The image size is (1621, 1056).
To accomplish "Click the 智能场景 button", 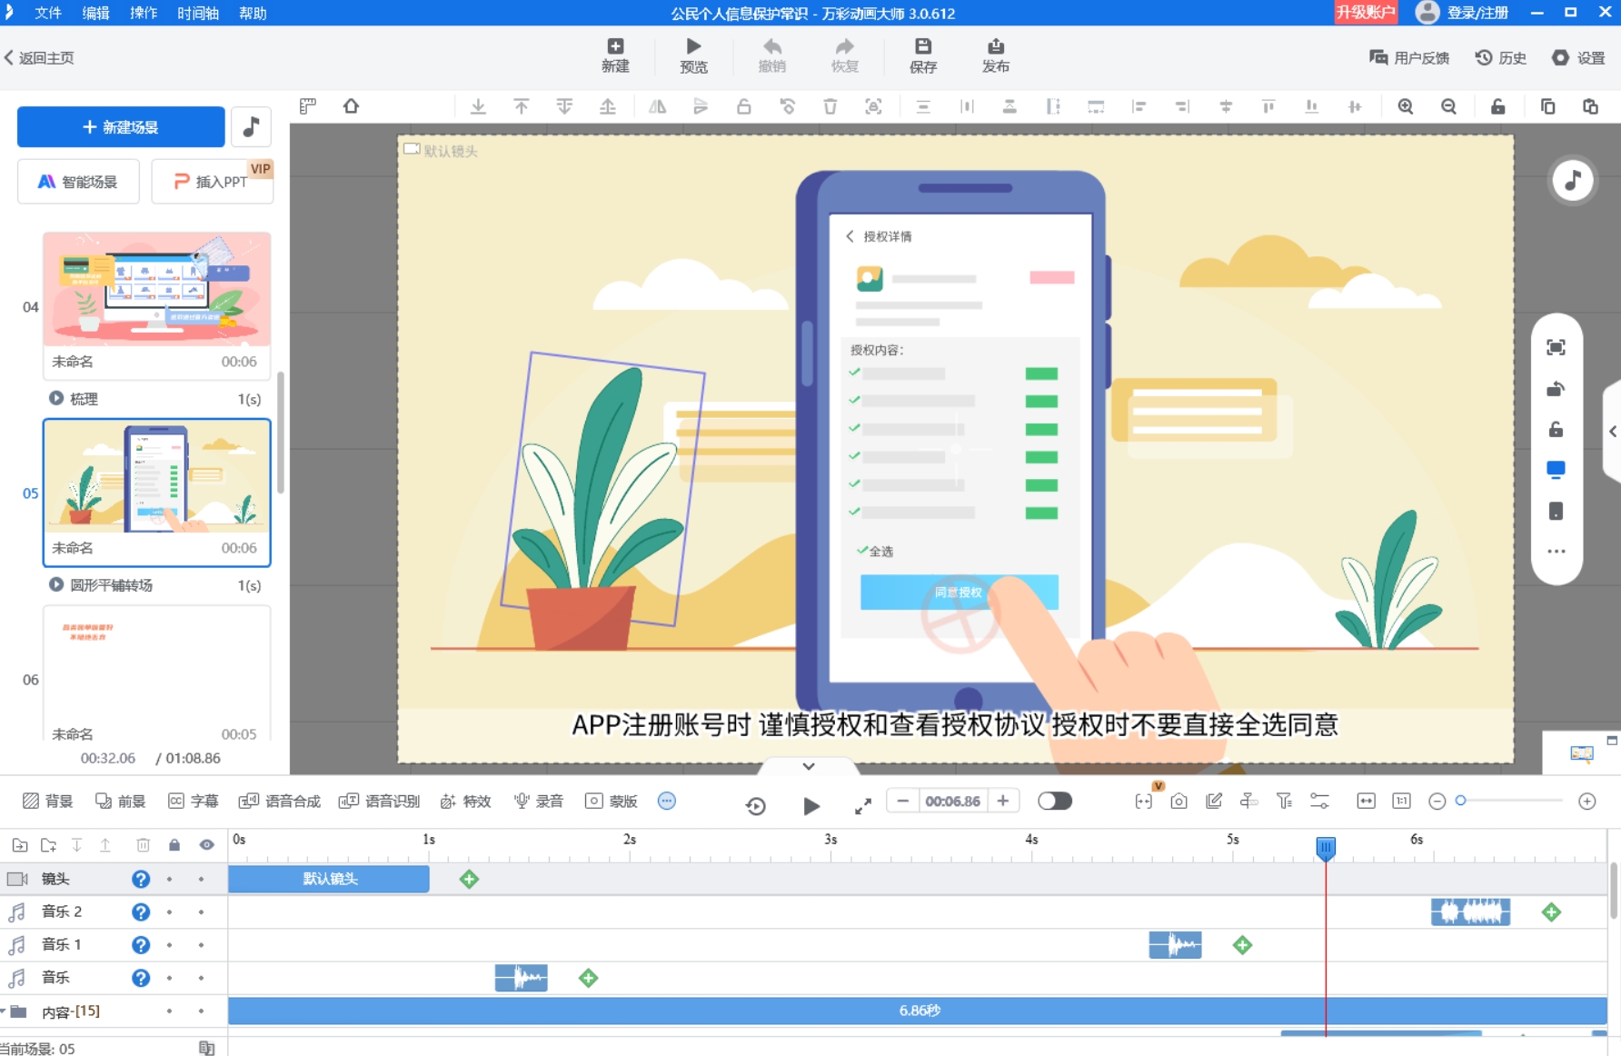I will 78,182.
